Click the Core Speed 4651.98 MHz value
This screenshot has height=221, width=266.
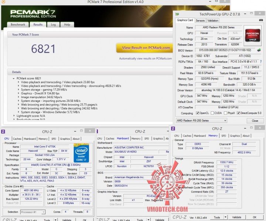tap(31, 190)
